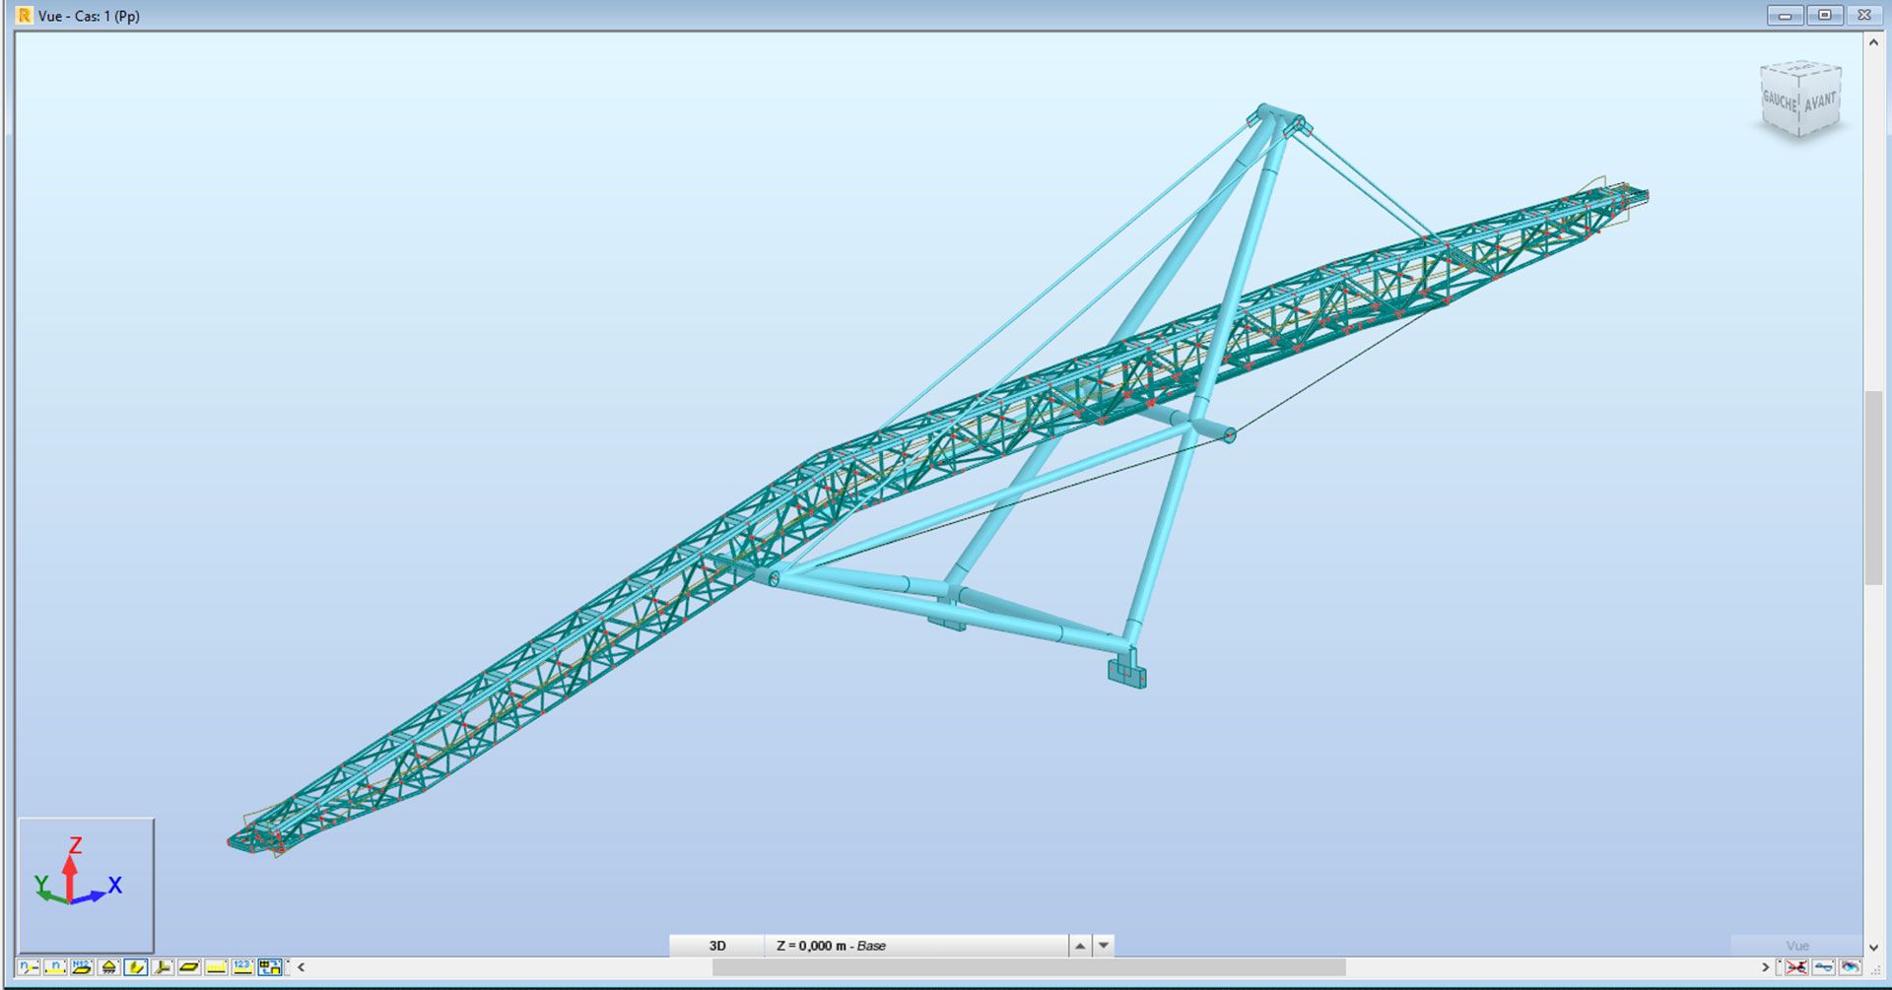Screen dimensions: 1892x990
Task: Click the AVANT face of view cube
Action: (1820, 103)
